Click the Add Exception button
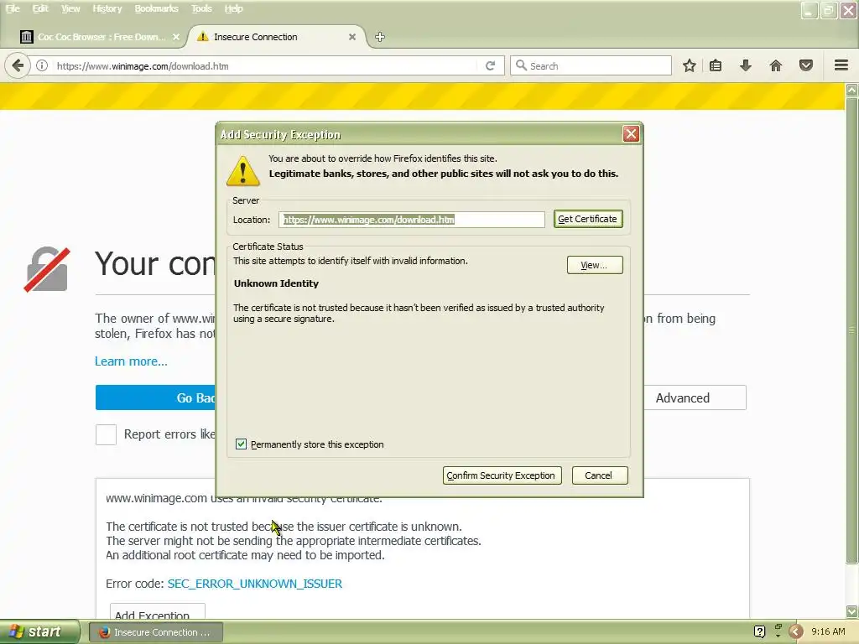Image resolution: width=859 pixels, height=644 pixels. [157, 612]
